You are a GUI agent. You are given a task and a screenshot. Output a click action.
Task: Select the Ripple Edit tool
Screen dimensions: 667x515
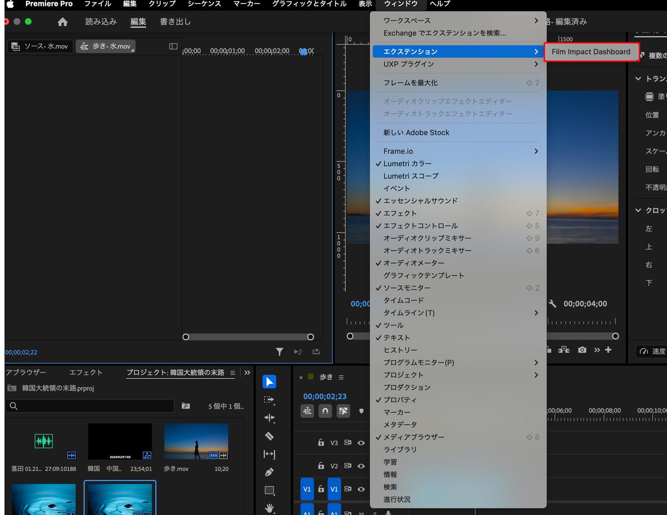coord(269,418)
